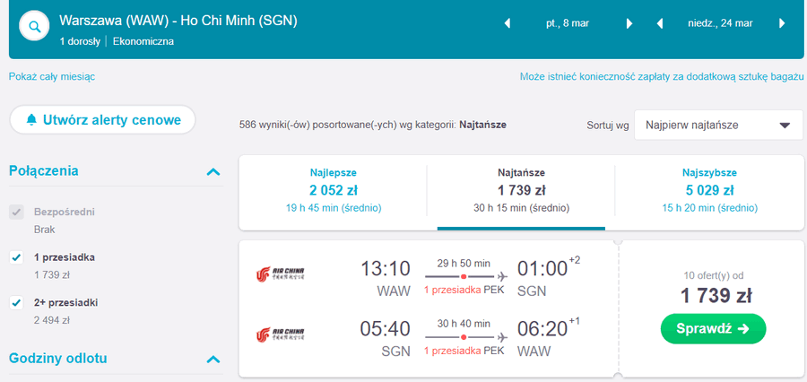Select the Najtańsze tab showing 1 739 zł
807x382 pixels.
(x=521, y=190)
